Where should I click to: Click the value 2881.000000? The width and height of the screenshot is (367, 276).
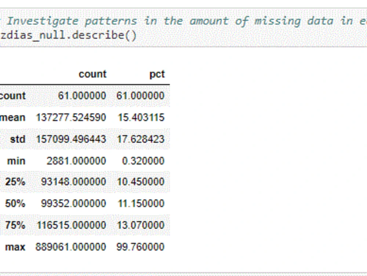[76, 161]
